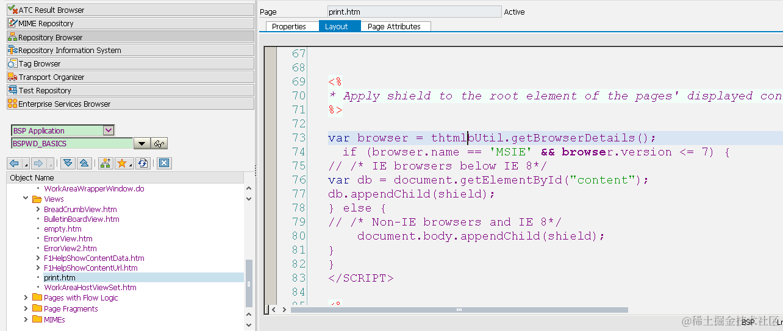
Task: Click the display glasses icon
Action: click(160, 143)
